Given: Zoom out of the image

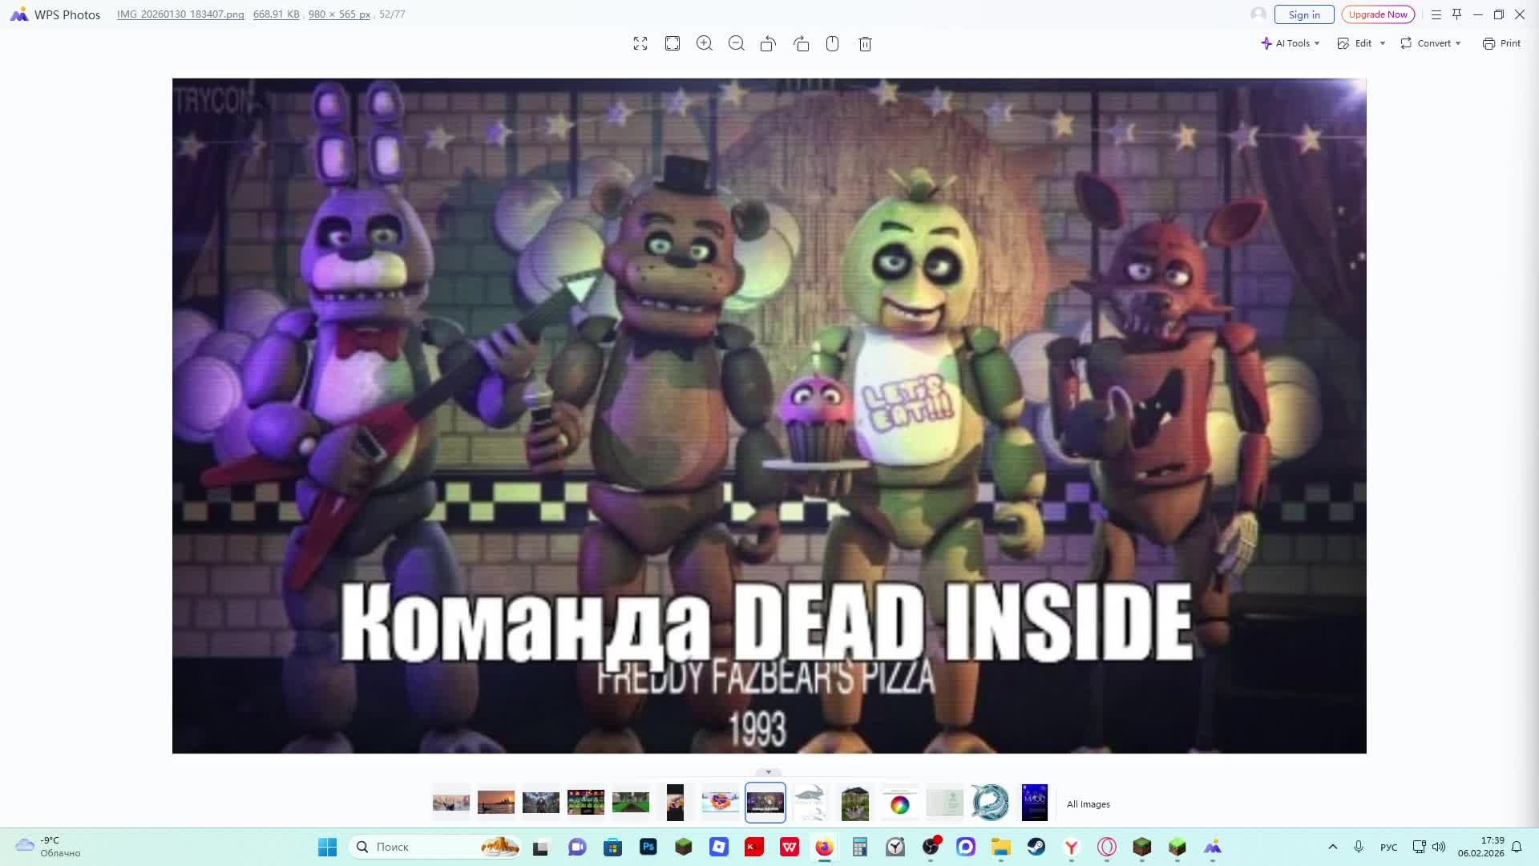Looking at the screenshot, I should click(737, 44).
